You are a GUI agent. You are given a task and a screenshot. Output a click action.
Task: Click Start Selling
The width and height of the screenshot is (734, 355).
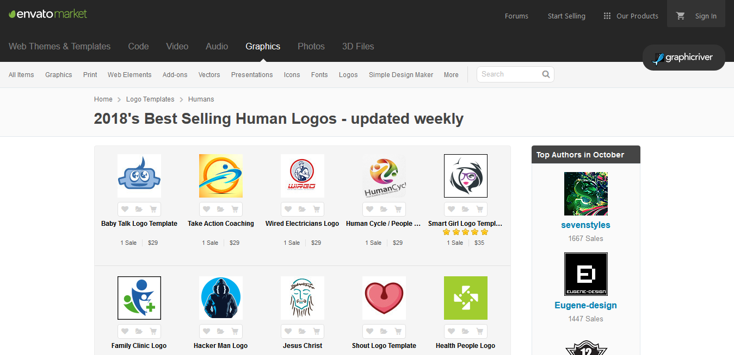tap(566, 16)
